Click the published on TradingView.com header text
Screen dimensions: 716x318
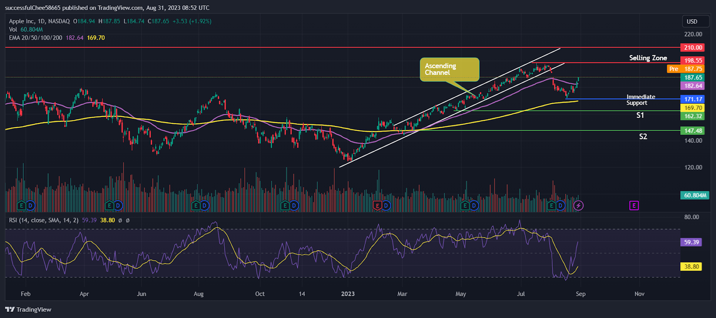103,8
